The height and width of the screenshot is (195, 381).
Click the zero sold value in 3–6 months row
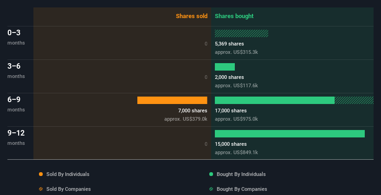point(206,77)
